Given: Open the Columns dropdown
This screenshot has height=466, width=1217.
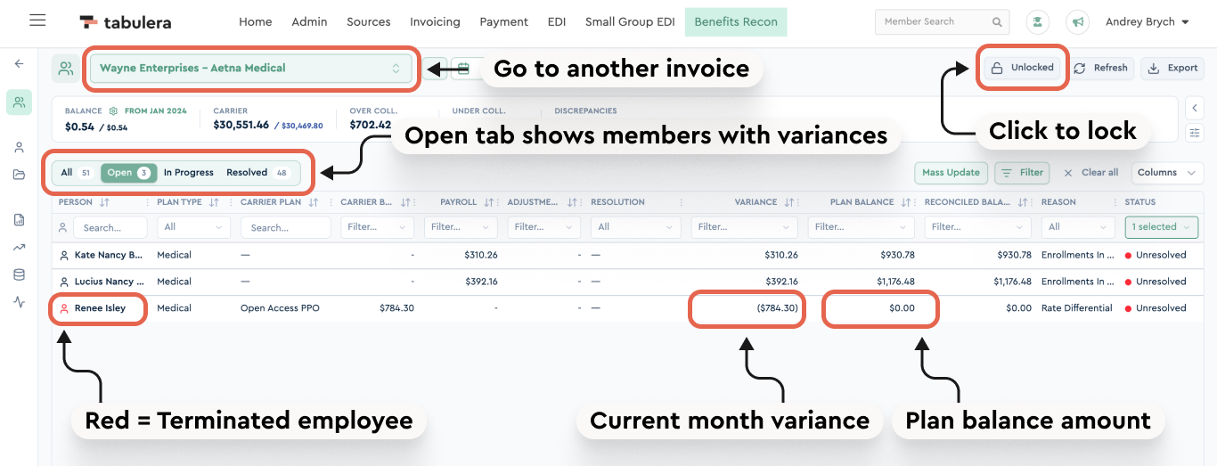Looking at the screenshot, I should (x=1167, y=173).
